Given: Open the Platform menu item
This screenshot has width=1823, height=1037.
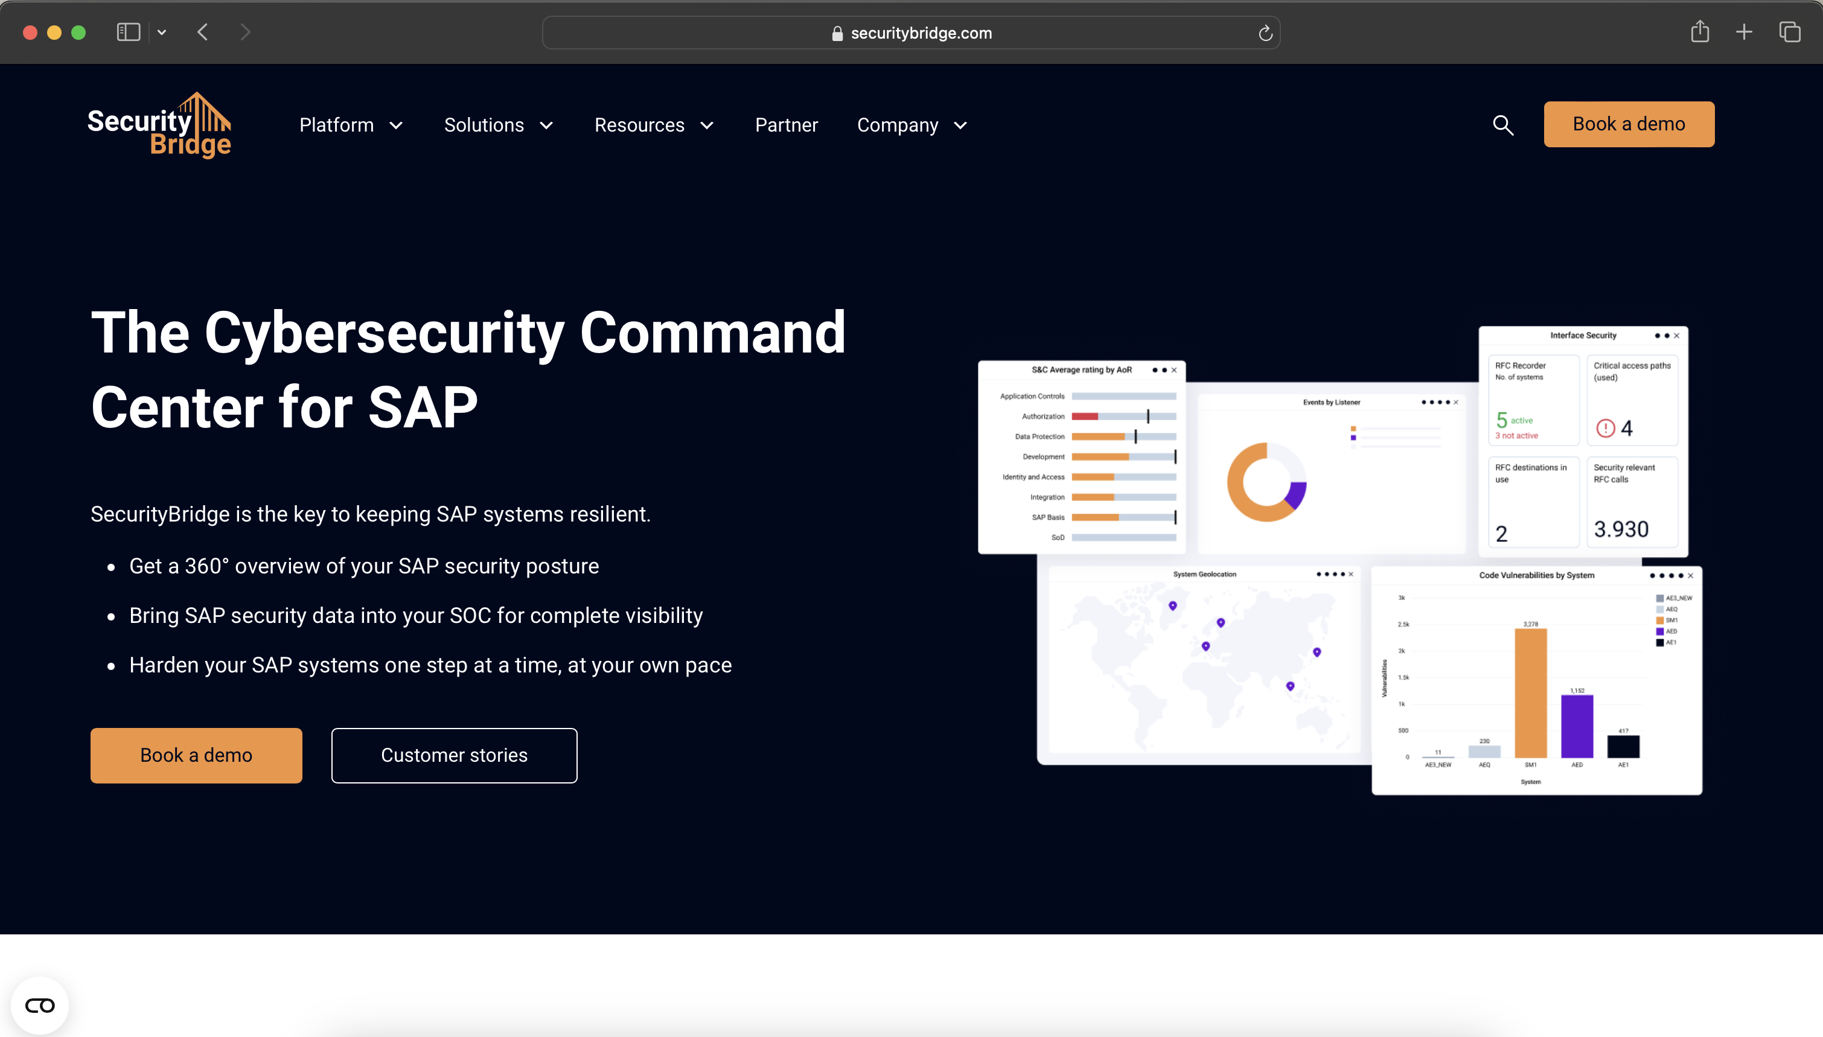Looking at the screenshot, I should pos(336,126).
